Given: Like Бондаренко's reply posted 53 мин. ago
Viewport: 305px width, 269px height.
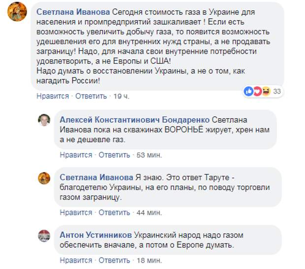Looking at the screenshot, I should (76, 155).
